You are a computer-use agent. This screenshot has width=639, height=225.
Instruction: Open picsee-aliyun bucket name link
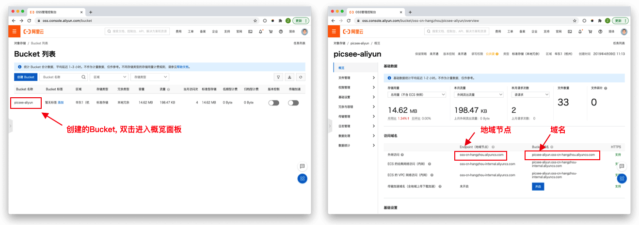pos(24,103)
